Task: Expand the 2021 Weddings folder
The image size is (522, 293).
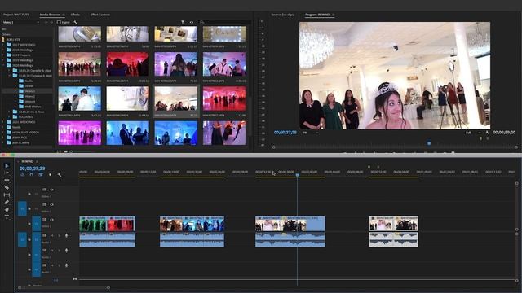Action: pos(3,122)
